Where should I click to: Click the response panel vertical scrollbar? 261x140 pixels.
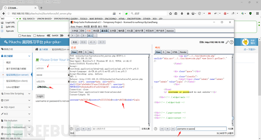pos(233,90)
